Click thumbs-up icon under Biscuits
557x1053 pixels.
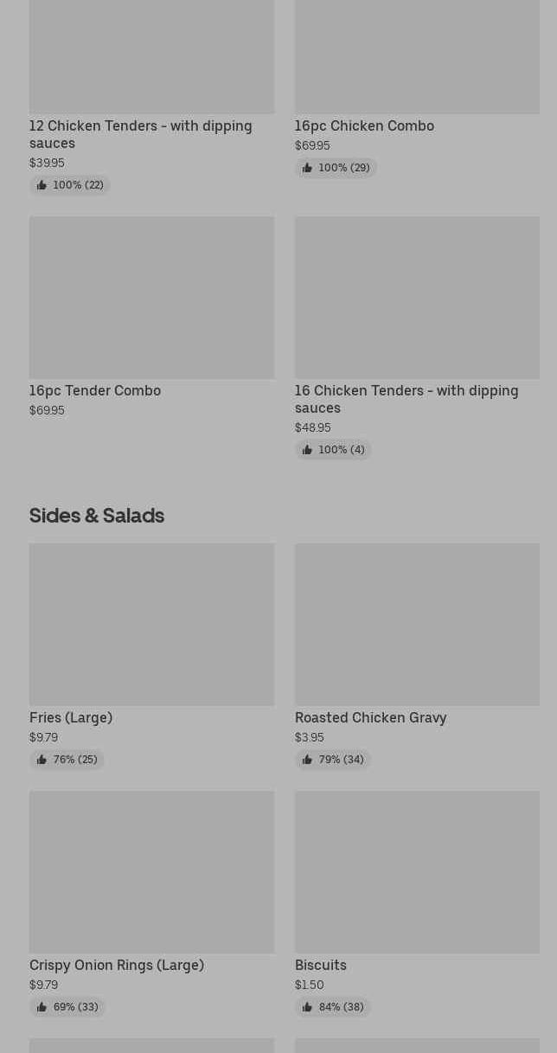(307, 1007)
